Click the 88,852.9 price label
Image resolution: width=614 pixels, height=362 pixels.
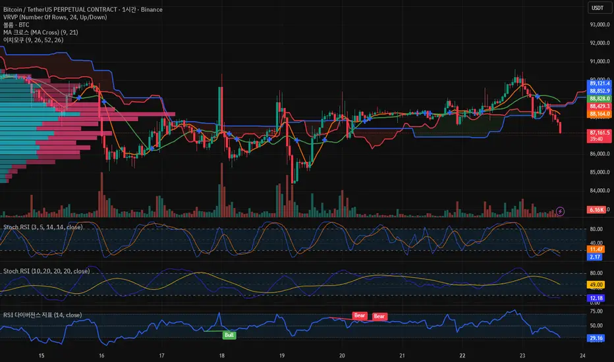tap(599, 91)
